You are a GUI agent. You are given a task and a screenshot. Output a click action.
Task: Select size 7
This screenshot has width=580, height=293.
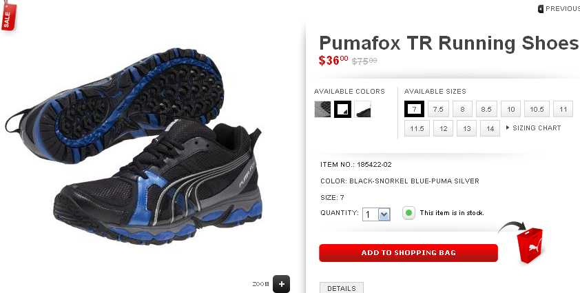click(x=414, y=109)
